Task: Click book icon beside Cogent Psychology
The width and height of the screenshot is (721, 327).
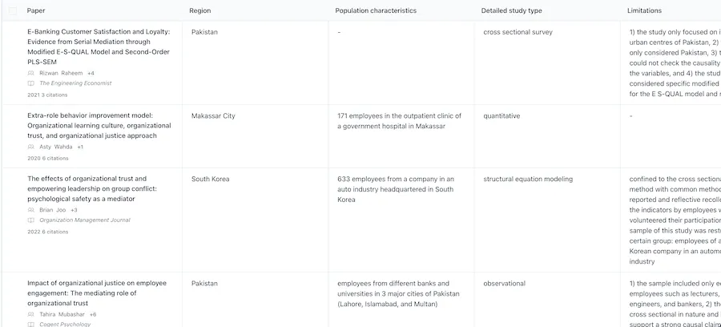Action: [30, 325]
